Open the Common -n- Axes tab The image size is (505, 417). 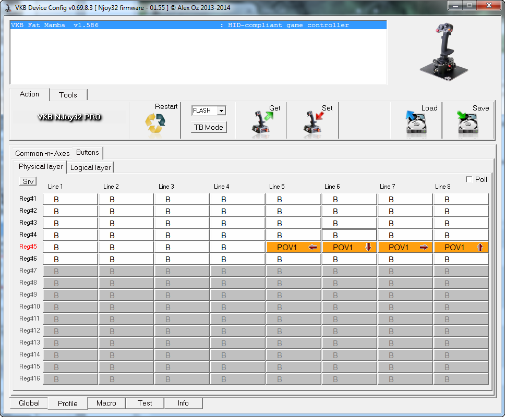[42, 153]
